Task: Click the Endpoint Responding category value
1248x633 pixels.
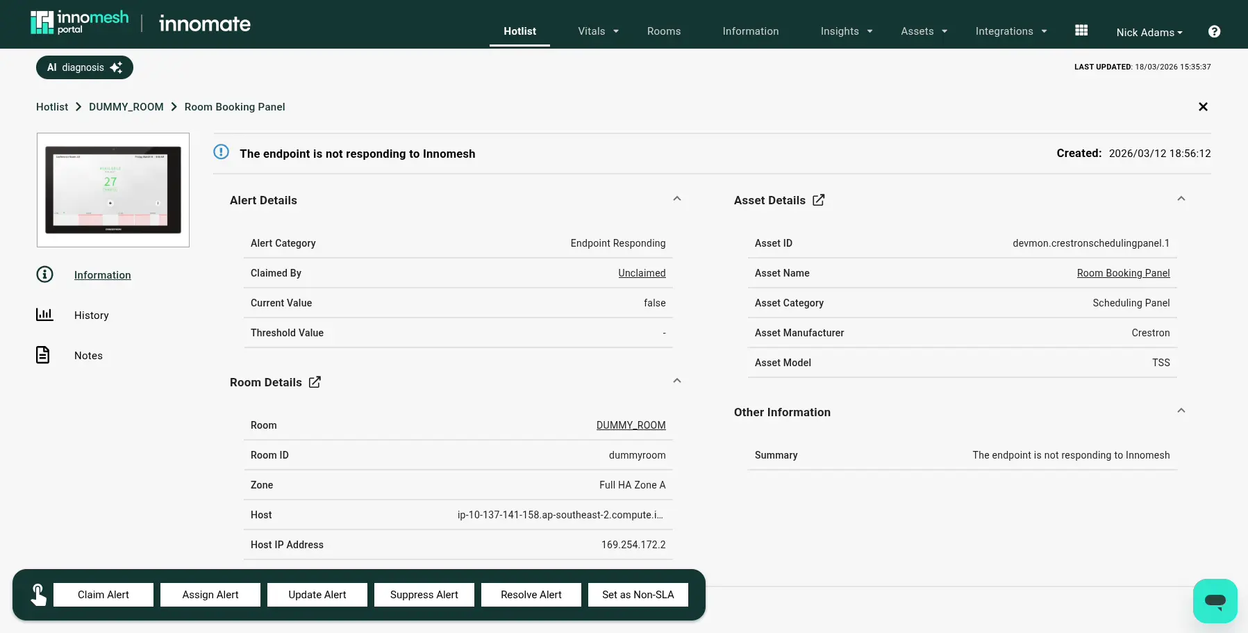Action: pyautogui.click(x=618, y=243)
